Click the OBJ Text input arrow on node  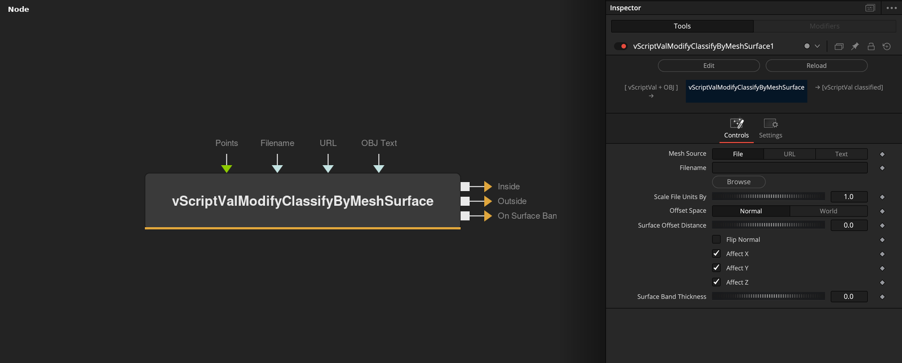379,168
